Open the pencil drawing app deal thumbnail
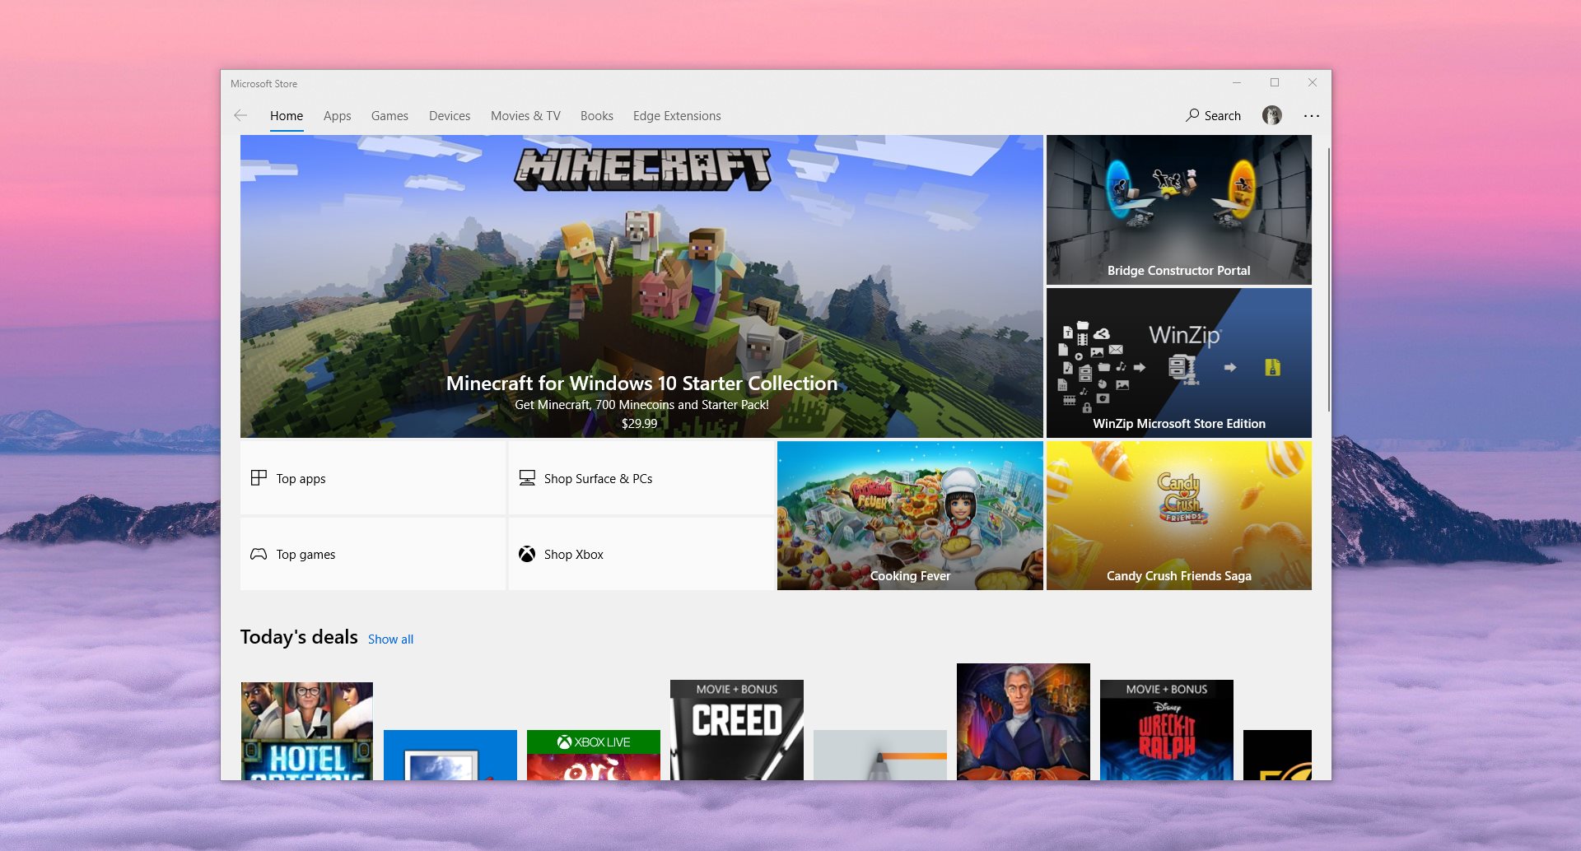Image resolution: width=1581 pixels, height=851 pixels. [880, 755]
